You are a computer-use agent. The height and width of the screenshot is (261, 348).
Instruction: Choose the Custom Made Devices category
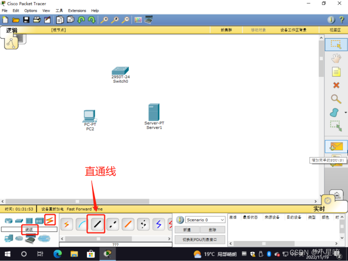coord(30,239)
